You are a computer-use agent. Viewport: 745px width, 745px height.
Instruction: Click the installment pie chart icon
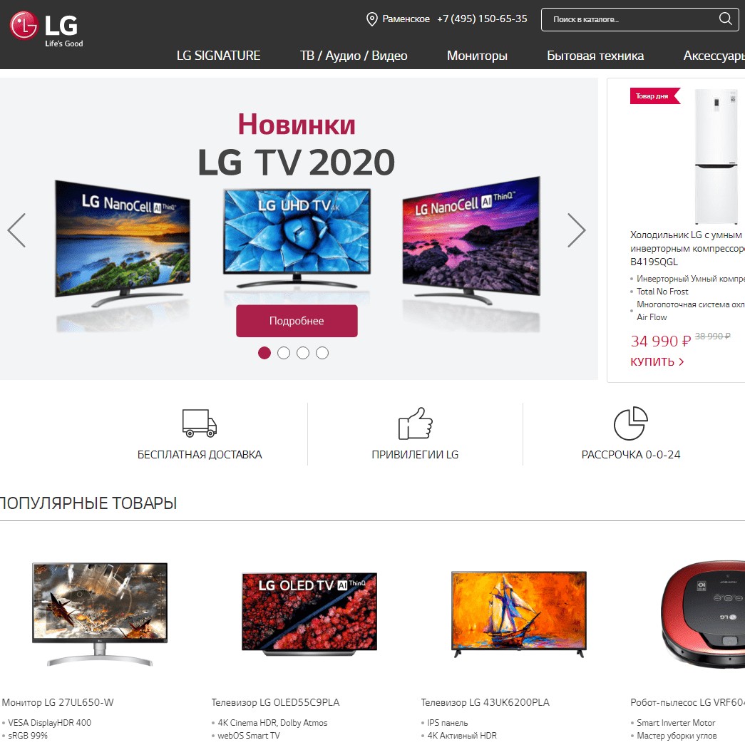click(x=631, y=423)
